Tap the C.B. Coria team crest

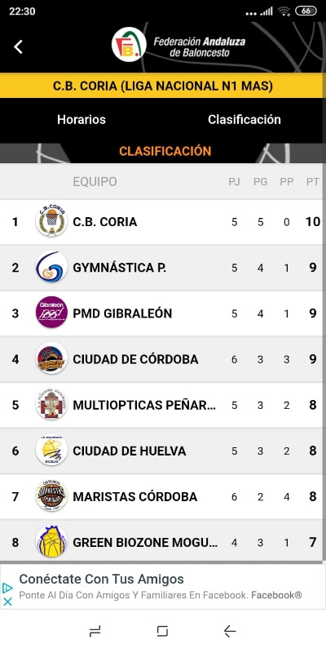coord(51,221)
